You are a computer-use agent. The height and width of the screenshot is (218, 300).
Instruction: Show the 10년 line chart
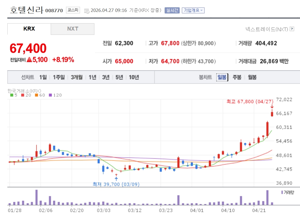(134, 77)
